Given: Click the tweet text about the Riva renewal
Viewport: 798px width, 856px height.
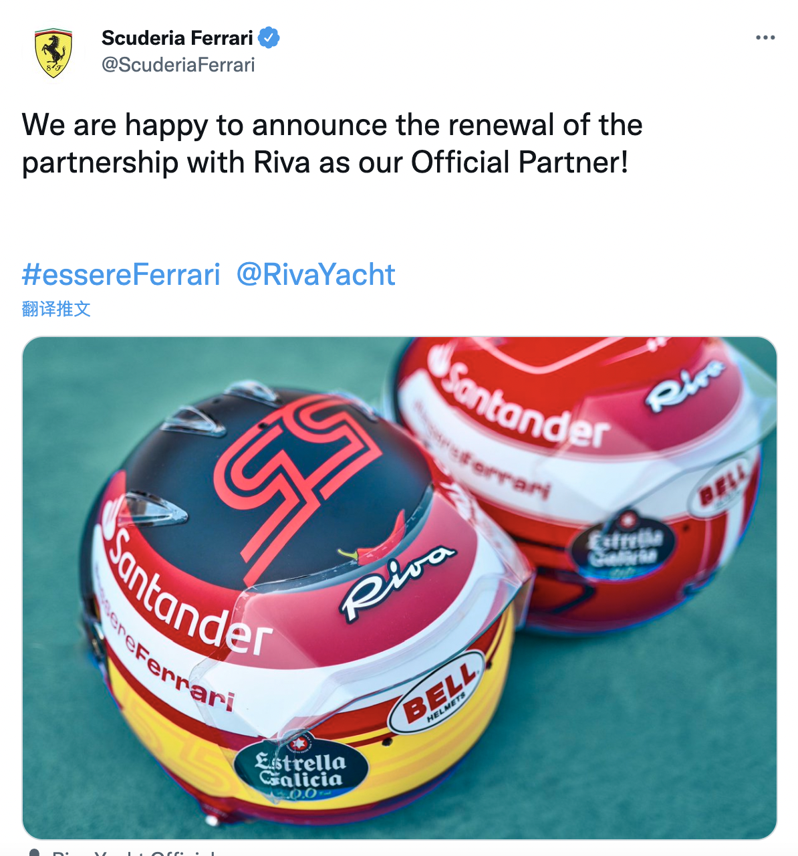Looking at the screenshot, I should point(332,144).
